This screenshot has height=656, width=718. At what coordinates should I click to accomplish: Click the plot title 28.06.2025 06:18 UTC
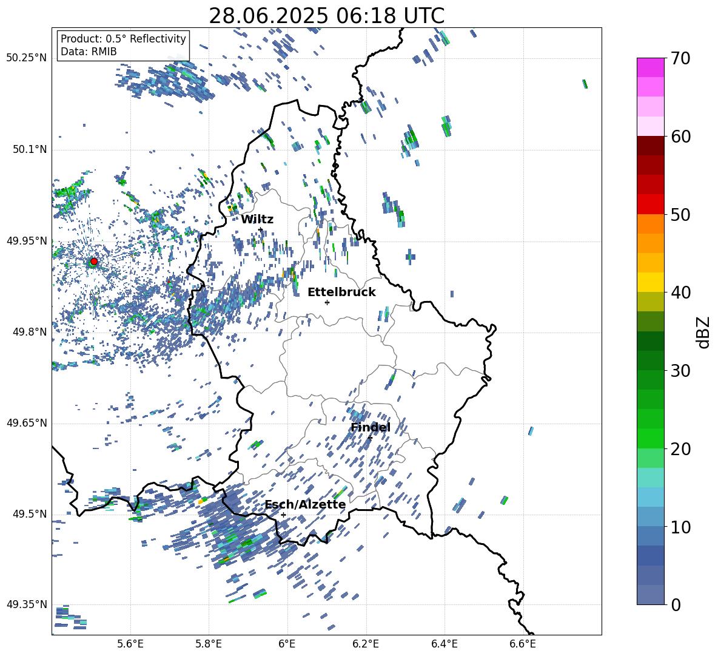tap(326, 16)
